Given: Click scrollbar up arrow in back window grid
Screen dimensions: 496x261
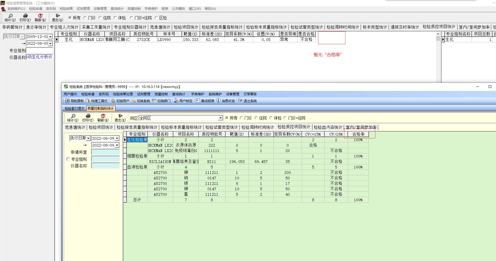Looking at the screenshot, I should click(x=438, y=34).
